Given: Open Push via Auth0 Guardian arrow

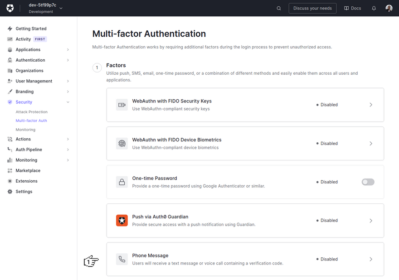Looking at the screenshot, I should coord(371,221).
